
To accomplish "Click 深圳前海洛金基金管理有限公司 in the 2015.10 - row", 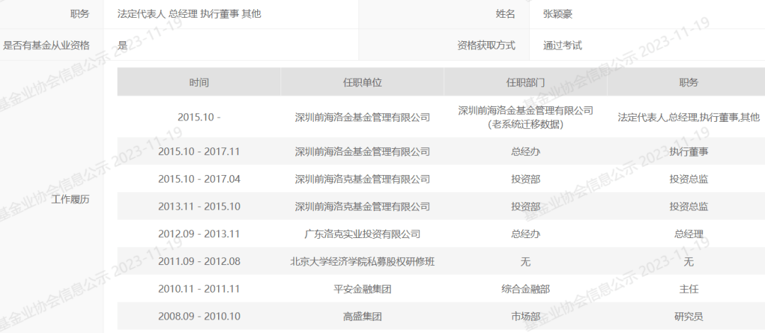I will (363, 117).
